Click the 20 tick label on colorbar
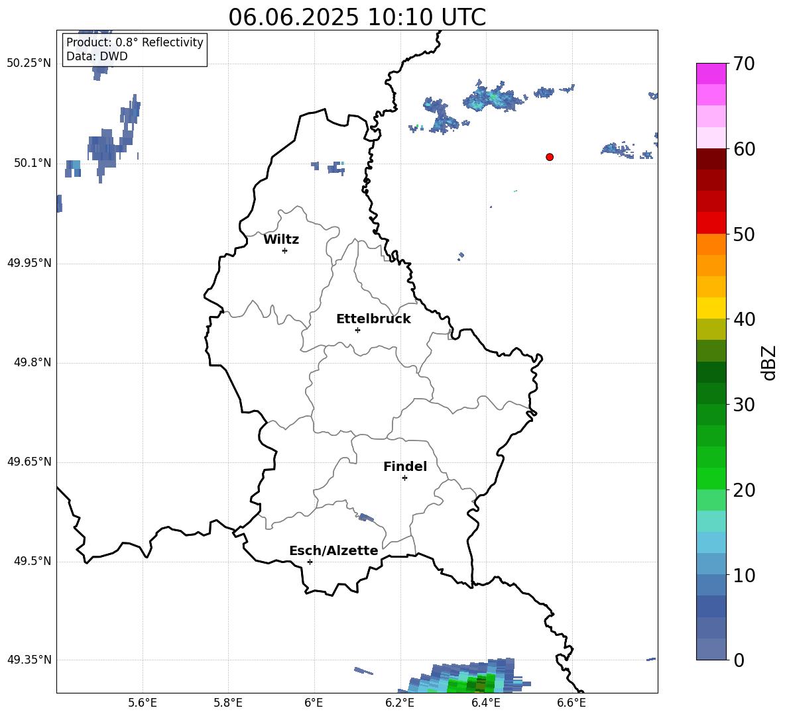 pos(744,490)
